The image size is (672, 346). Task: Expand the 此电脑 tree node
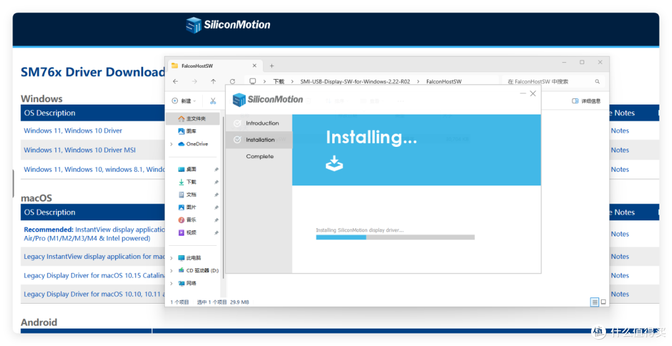172,258
